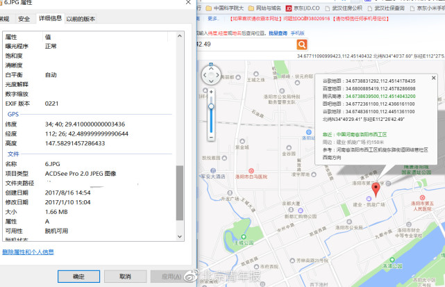Pan the map up with the top arrow
The width and height of the screenshot is (445, 287).
point(211,69)
